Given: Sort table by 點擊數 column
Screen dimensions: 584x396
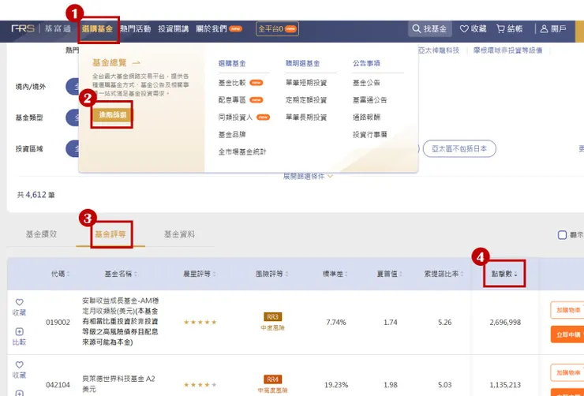Looking at the screenshot, I should click(504, 274).
